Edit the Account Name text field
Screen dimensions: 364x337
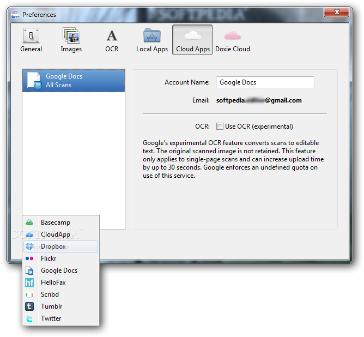(x=265, y=82)
